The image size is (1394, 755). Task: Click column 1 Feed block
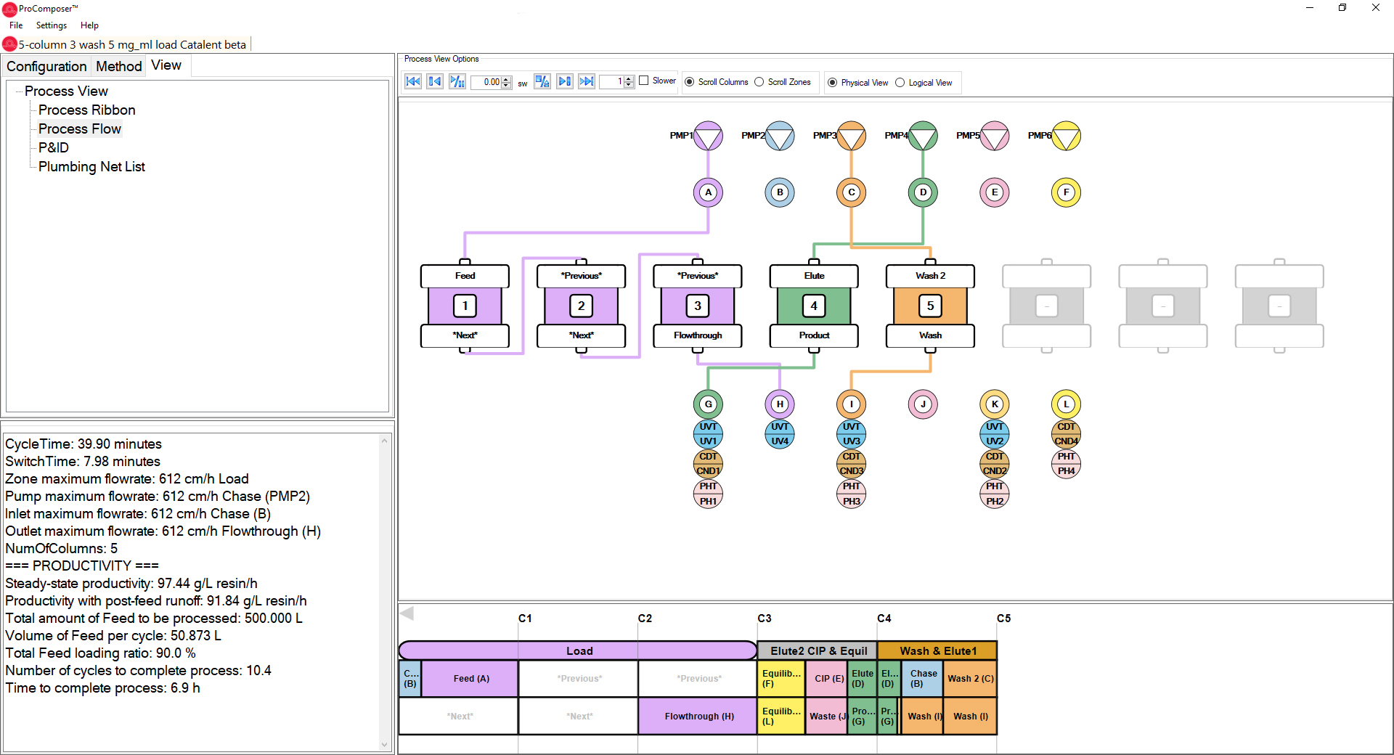click(465, 306)
